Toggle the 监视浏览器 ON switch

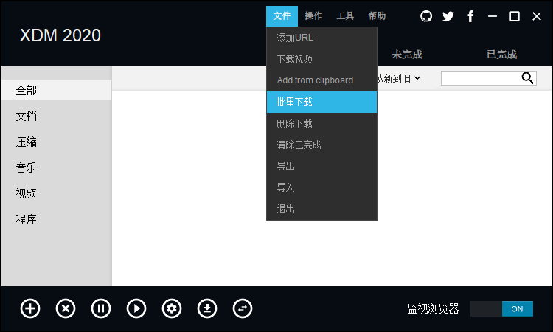coord(501,308)
